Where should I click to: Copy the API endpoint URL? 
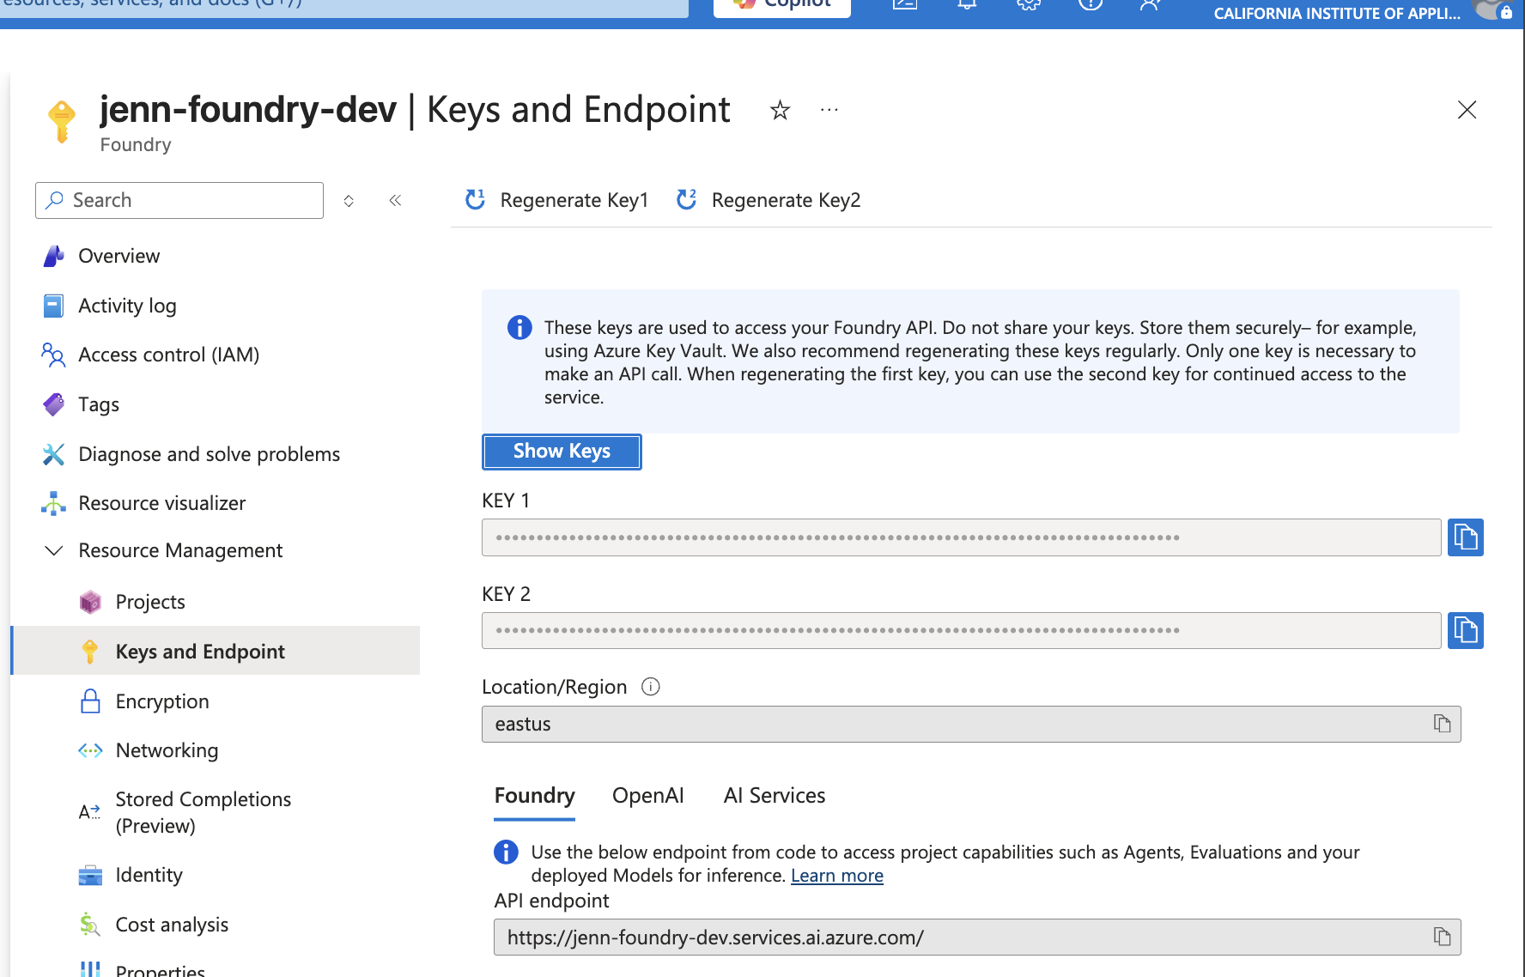tap(1442, 937)
